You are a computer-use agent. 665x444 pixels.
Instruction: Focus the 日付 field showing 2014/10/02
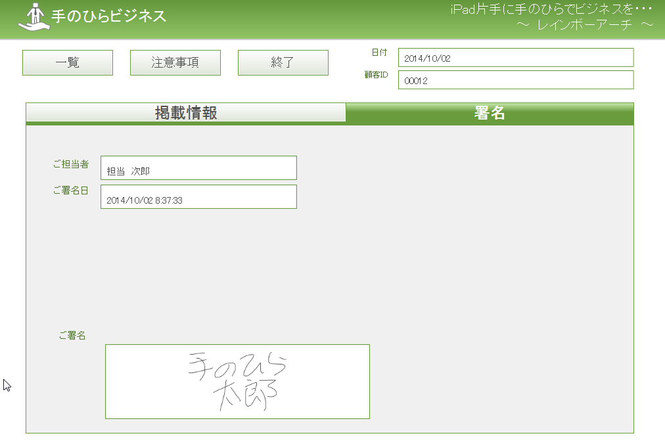pyautogui.click(x=515, y=58)
